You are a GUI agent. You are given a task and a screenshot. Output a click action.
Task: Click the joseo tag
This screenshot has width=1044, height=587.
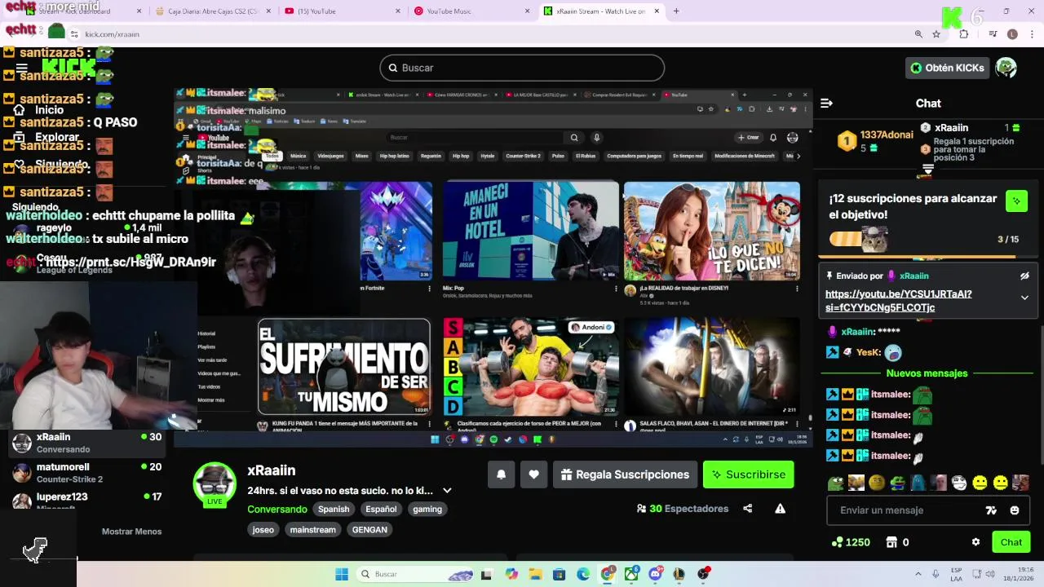click(263, 530)
